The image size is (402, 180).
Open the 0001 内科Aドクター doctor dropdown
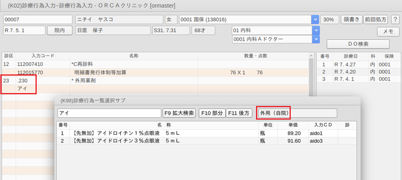(x=315, y=39)
